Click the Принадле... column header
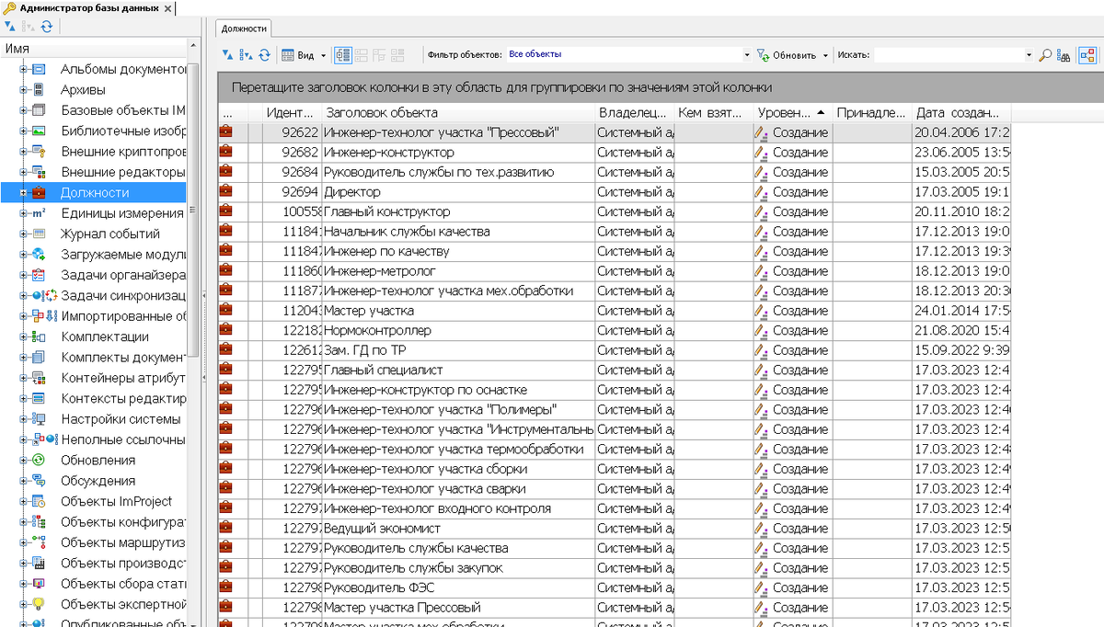 (x=871, y=112)
